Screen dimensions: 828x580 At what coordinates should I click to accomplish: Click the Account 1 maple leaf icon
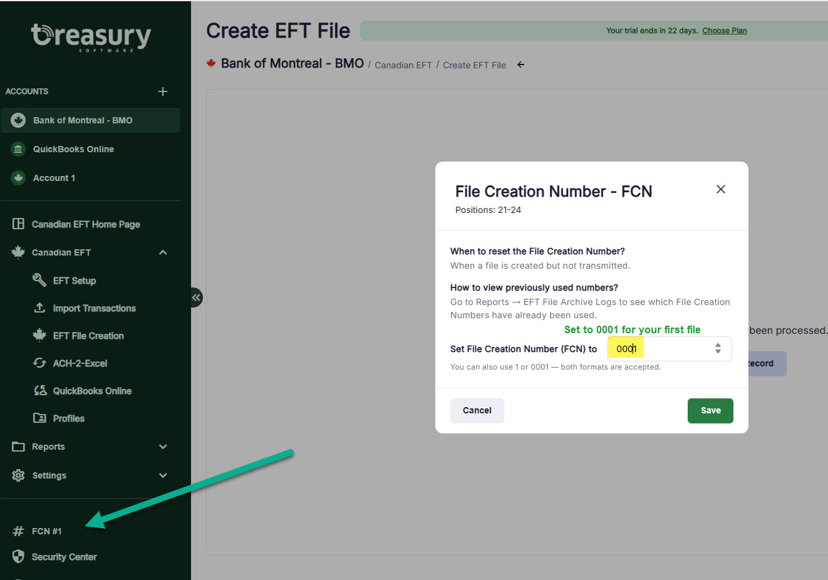click(x=18, y=178)
